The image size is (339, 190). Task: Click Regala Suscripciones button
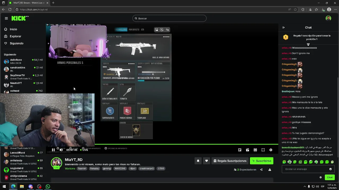point(230,161)
